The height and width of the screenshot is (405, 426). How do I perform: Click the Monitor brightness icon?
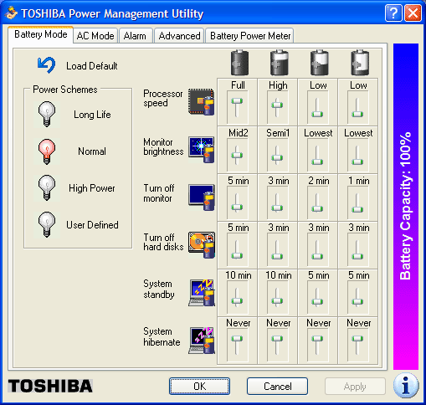[201, 150]
